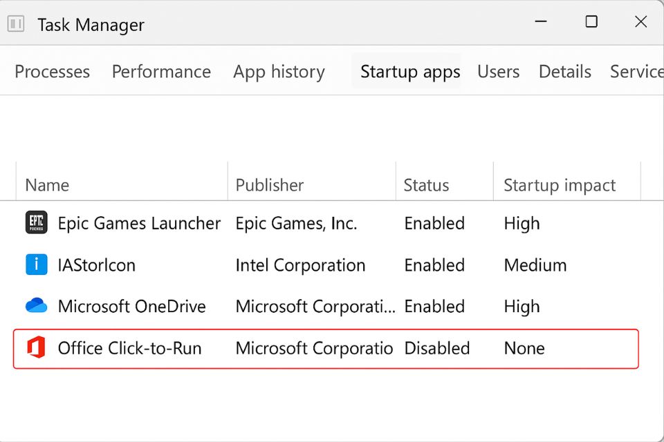Sort by the Startup impact column header
Image resolution: width=664 pixels, height=442 pixels.
pos(560,185)
